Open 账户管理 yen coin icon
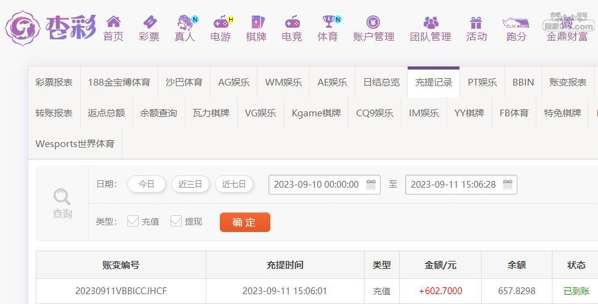 [373, 22]
